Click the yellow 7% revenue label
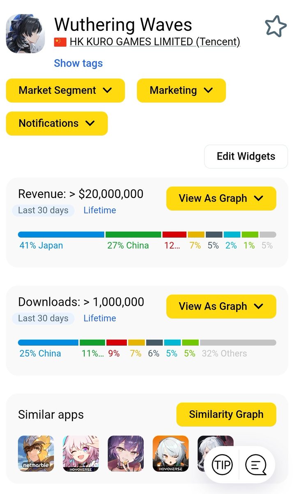 tap(195, 246)
